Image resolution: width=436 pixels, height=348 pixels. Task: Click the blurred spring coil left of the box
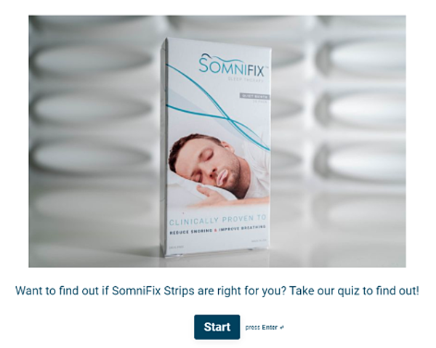pyautogui.click(x=92, y=111)
